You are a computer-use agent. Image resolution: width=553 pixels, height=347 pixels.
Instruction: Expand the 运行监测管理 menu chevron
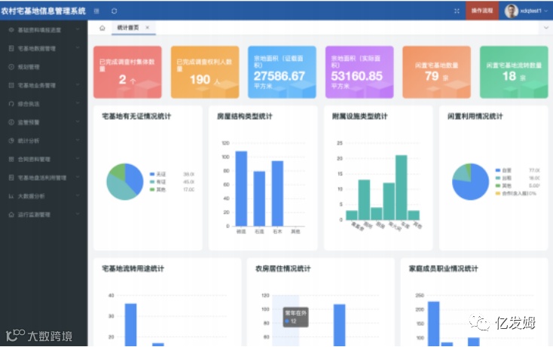(78, 215)
